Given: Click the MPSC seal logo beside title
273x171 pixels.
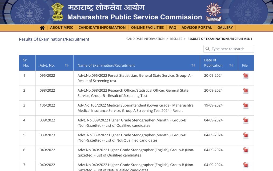Looking at the screenshot, I should click(214, 12).
